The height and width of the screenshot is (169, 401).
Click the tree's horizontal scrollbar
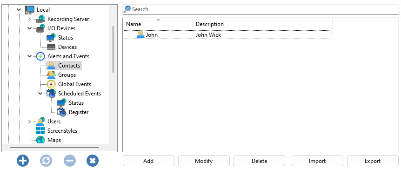tap(54, 148)
